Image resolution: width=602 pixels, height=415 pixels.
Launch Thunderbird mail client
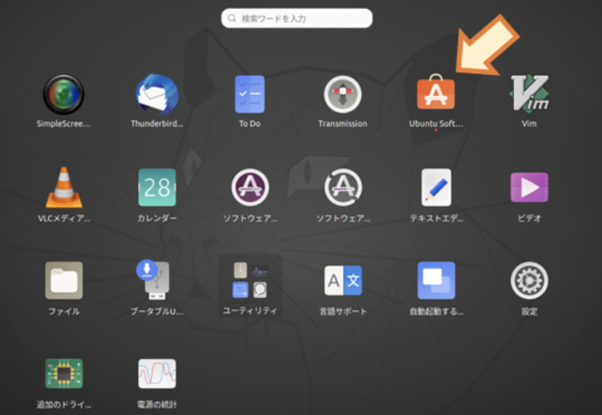(x=157, y=95)
